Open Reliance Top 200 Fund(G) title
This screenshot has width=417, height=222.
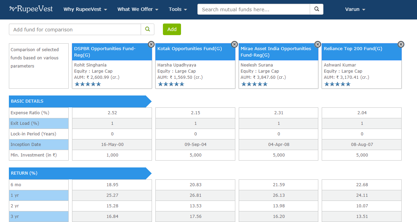[x=353, y=48]
